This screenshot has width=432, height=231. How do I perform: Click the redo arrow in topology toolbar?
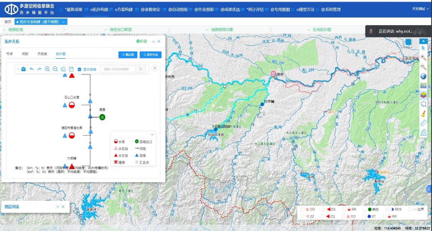click(39, 69)
